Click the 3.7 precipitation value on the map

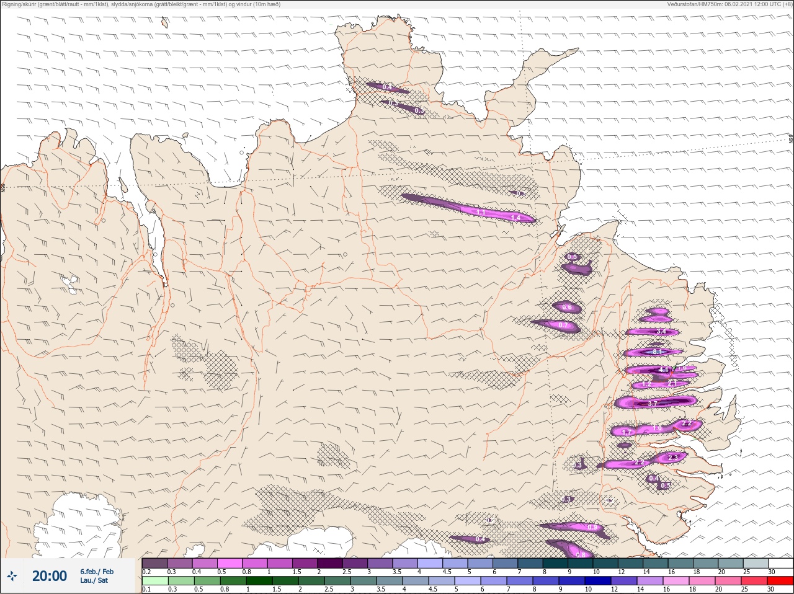pos(652,404)
